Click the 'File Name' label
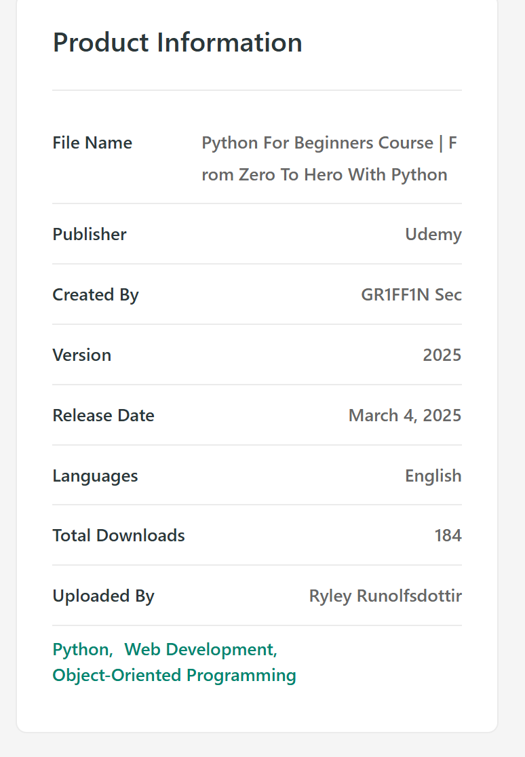Screen dimensions: 525x757 (92, 143)
